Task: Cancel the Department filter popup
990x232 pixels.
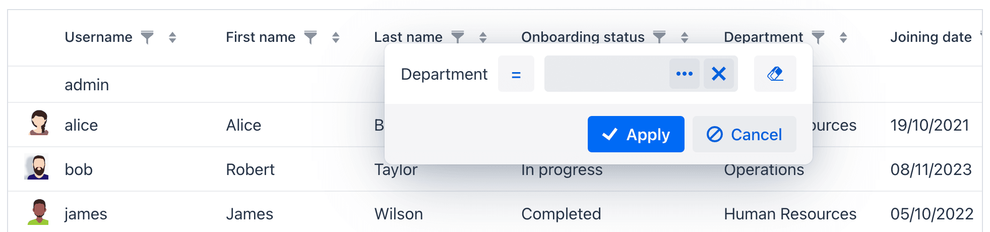Action: tap(744, 134)
